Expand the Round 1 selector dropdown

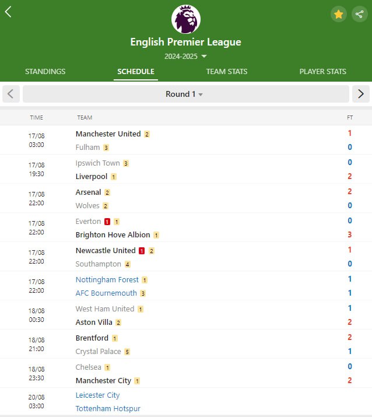pyautogui.click(x=184, y=94)
